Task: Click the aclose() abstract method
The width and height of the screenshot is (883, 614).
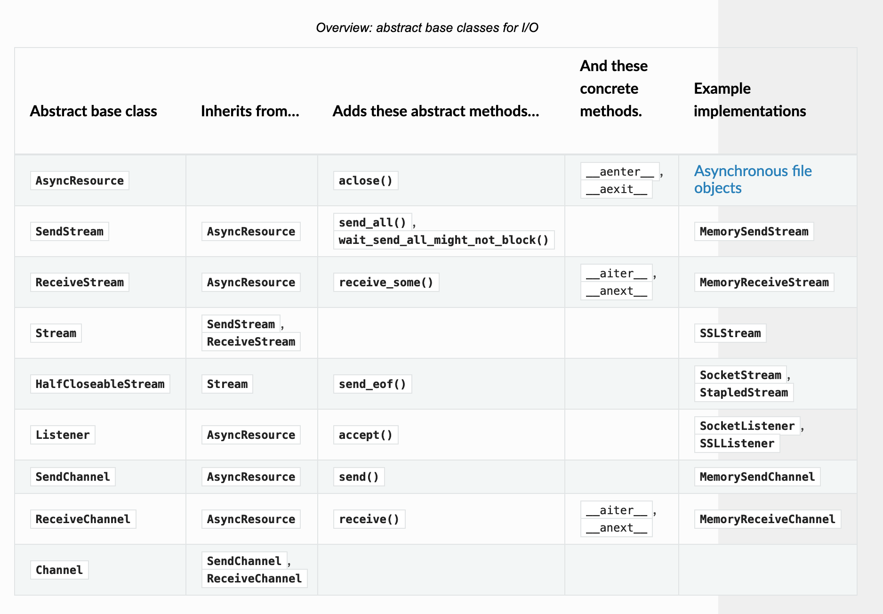Action: (365, 181)
